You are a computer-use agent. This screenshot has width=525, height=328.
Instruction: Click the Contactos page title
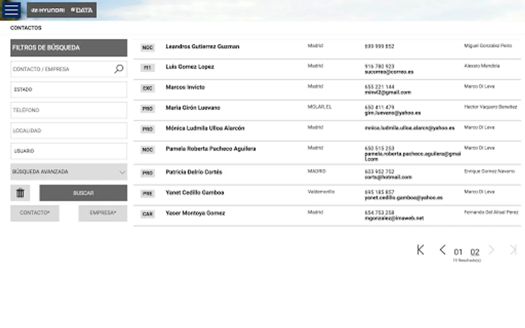click(x=26, y=28)
